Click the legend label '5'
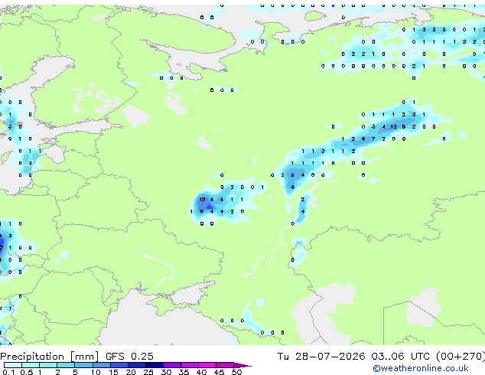This screenshot has height=375, width=485. coord(75,372)
